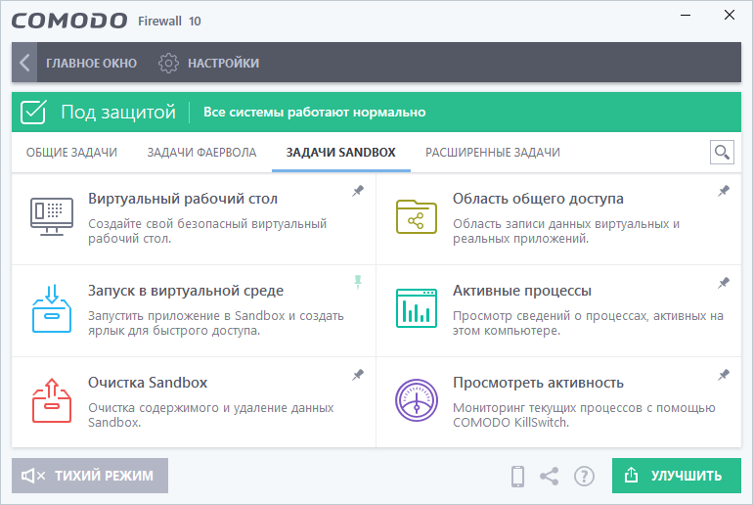Click the back arrow in the header bar
The image size is (753, 505).
point(24,63)
